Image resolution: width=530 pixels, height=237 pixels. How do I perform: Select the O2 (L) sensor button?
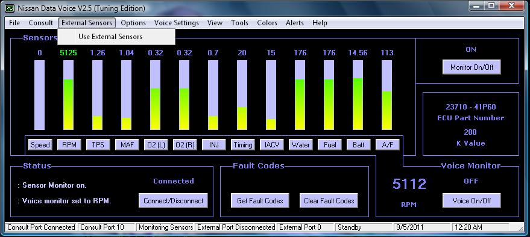click(x=156, y=145)
